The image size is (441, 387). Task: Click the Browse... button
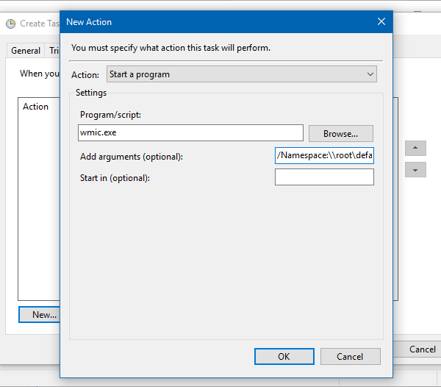click(340, 134)
